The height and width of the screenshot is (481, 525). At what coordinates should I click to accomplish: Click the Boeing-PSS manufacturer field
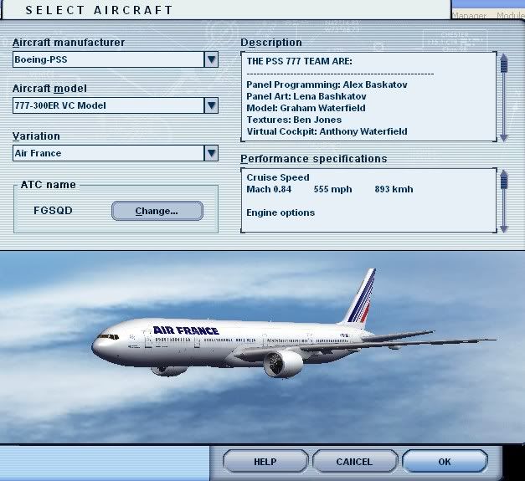(x=109, y=59)
